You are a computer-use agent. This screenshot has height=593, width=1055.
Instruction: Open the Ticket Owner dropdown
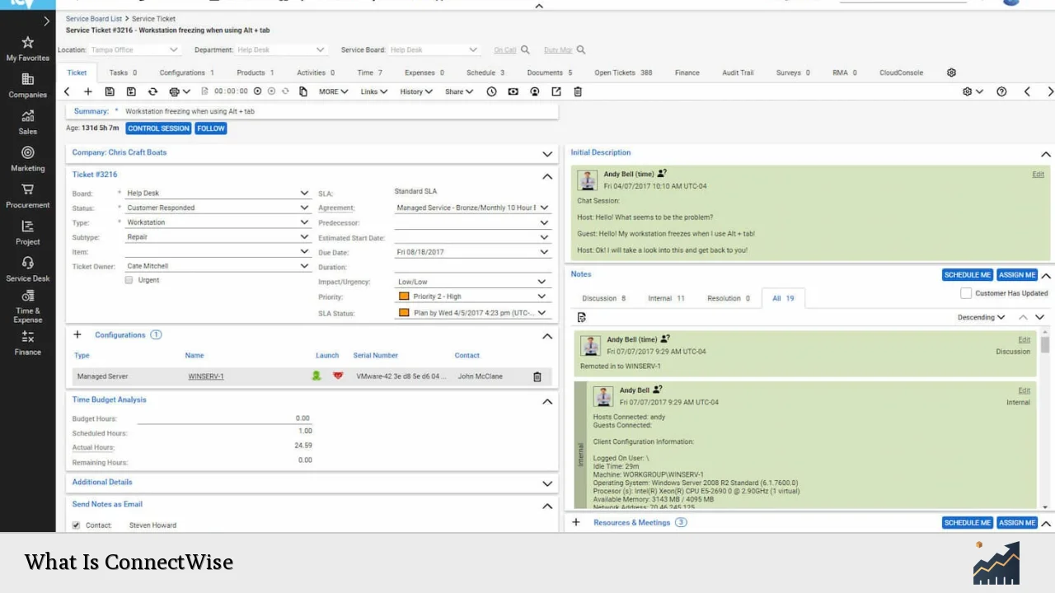[218, 266]
